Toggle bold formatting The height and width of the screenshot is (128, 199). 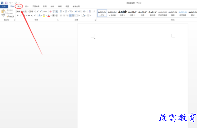point(18,16)
